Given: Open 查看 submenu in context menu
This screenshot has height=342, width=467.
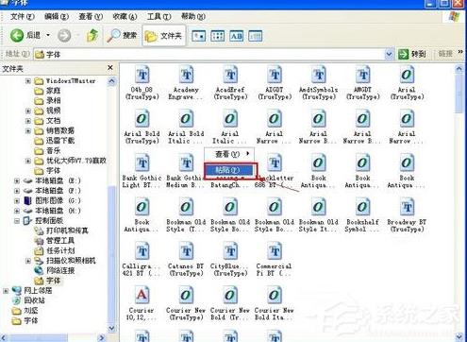Looking at the screenshot, I should pos(229,154).
